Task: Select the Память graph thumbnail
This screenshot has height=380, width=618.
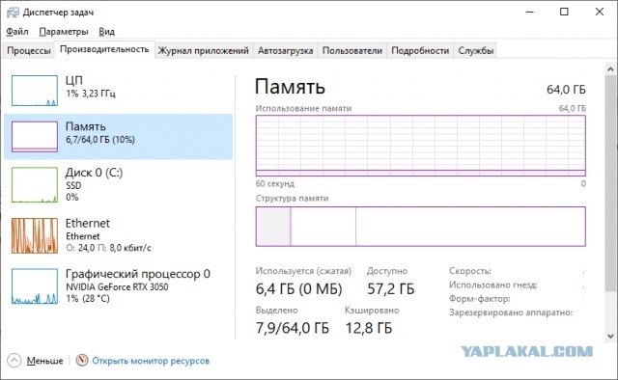Action: (x=35, y=136)
